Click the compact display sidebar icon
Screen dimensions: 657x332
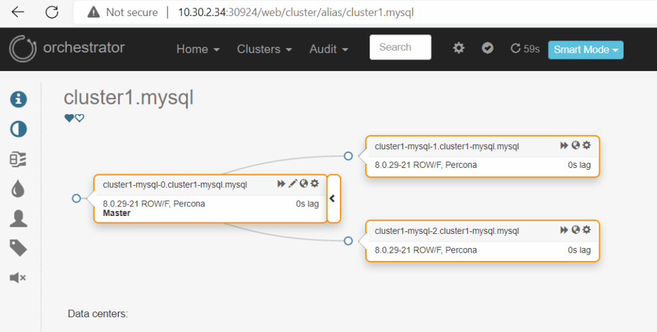18,159
